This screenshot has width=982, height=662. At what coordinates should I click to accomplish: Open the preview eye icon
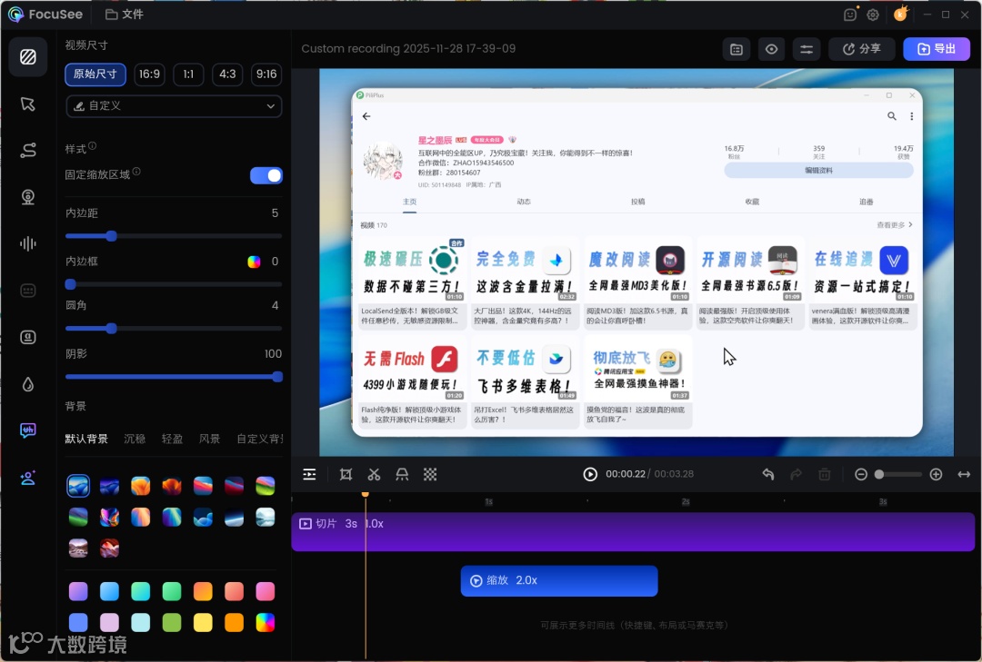tap(772, 49)
